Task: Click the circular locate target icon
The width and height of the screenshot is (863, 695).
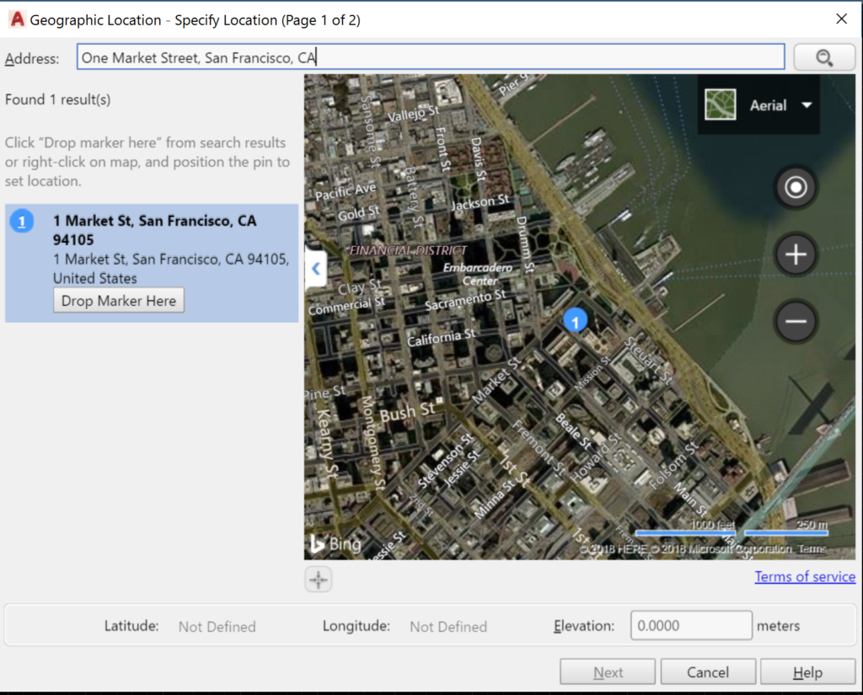Action: tap(795, 187)
